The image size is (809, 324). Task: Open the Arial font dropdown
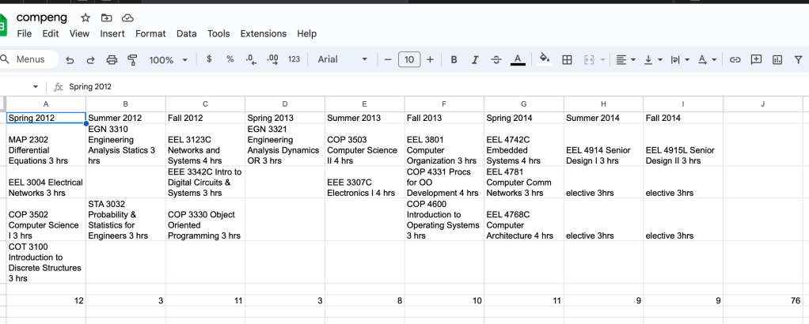(x=342, y=60)
